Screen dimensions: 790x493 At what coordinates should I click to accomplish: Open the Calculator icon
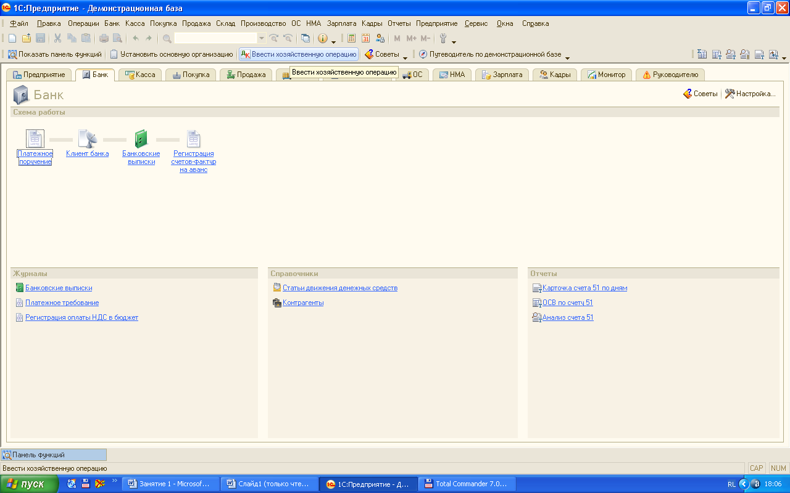351,38
